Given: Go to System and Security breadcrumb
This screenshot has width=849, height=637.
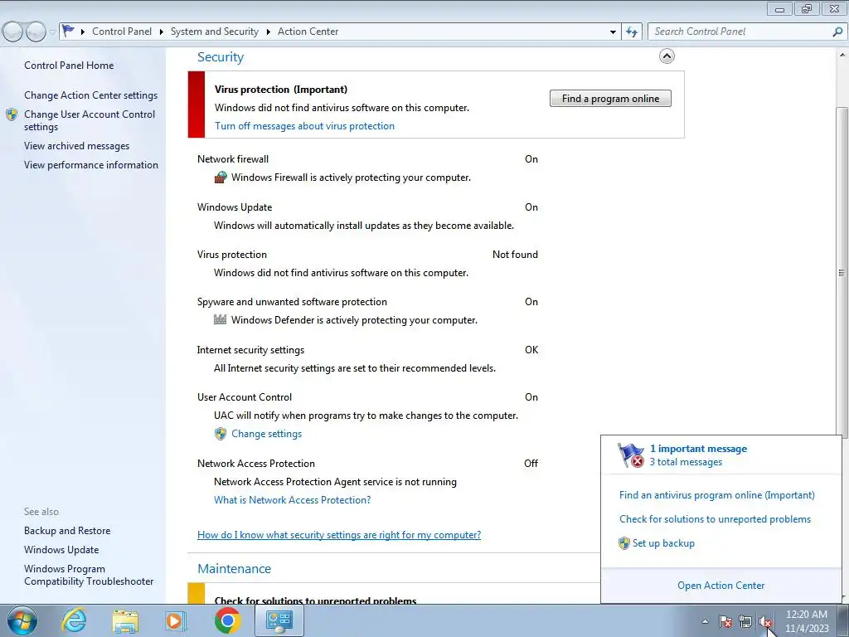Looking at the screenshot, I should coord(215,32).
